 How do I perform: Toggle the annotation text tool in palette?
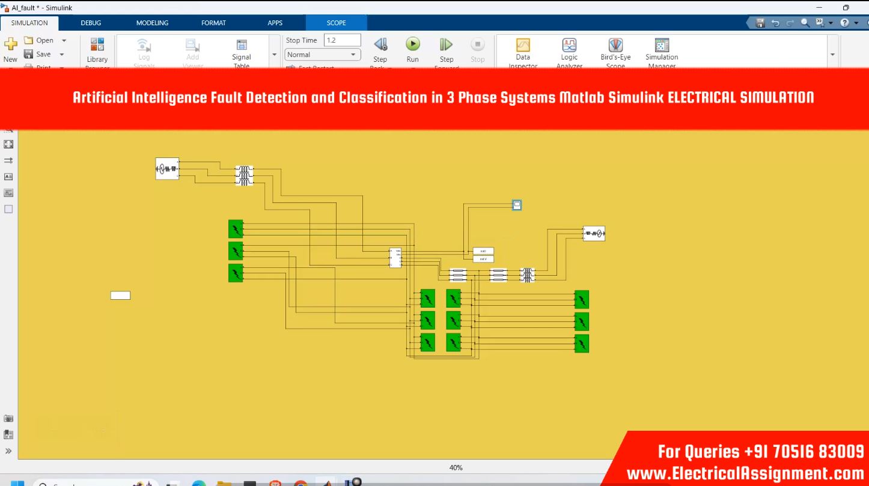(x=8, y=177)
